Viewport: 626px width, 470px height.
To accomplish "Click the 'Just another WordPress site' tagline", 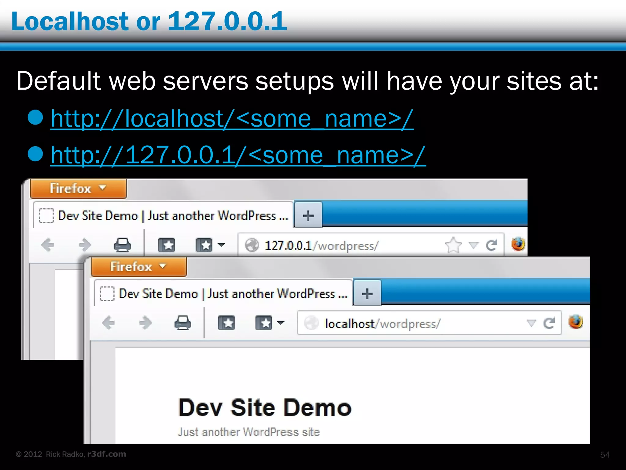I will point(249,432).
